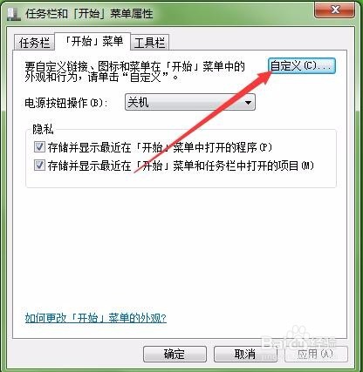Toggle the recently opened items checkbox
This screenshot has width=363, height=372.
(x=39, y=166)
